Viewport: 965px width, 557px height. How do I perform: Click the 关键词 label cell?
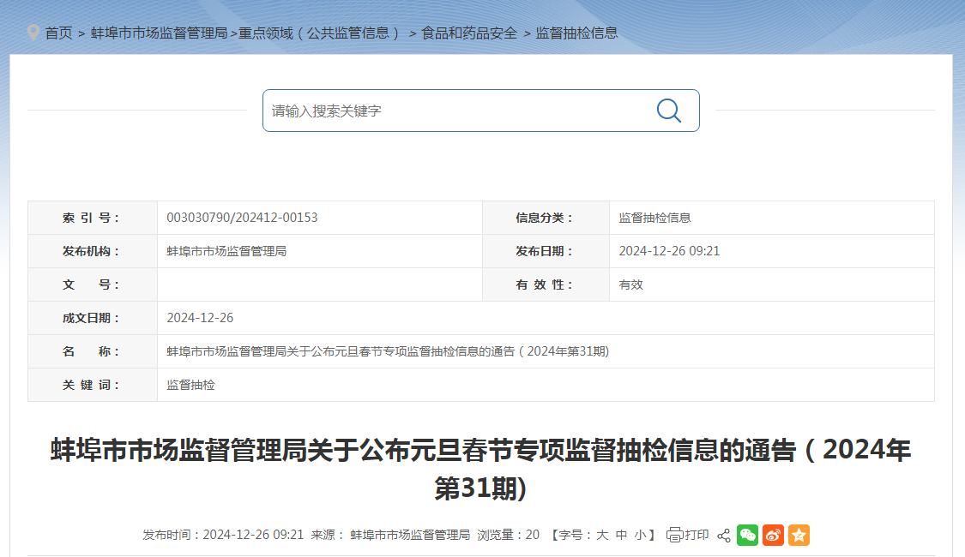point(93,385)
